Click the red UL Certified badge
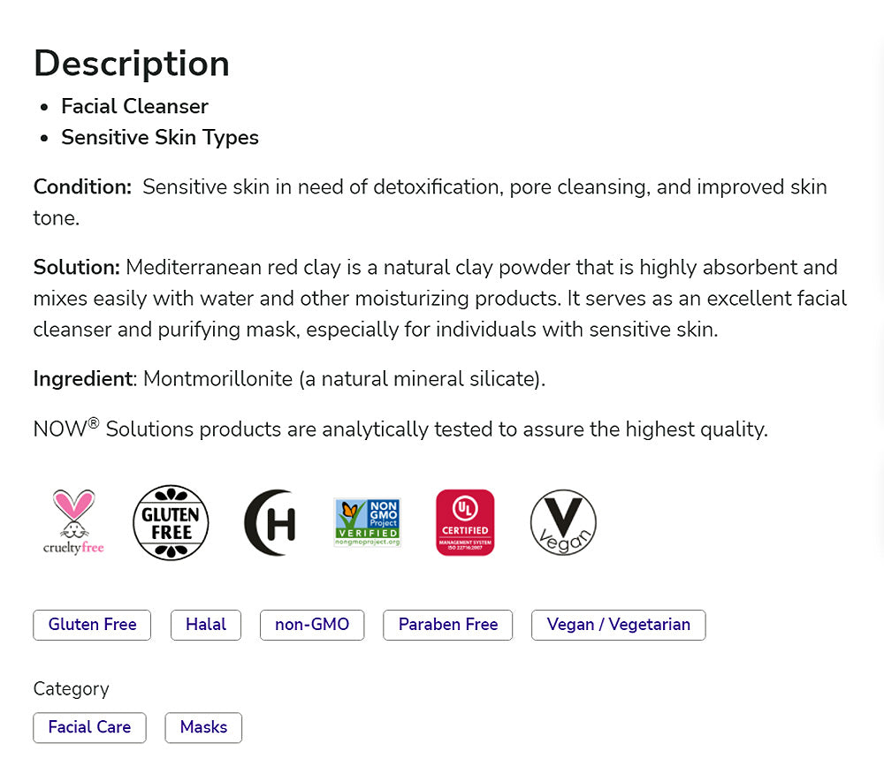The height and width of the screenshot is (782, 884). click(465, 522)
